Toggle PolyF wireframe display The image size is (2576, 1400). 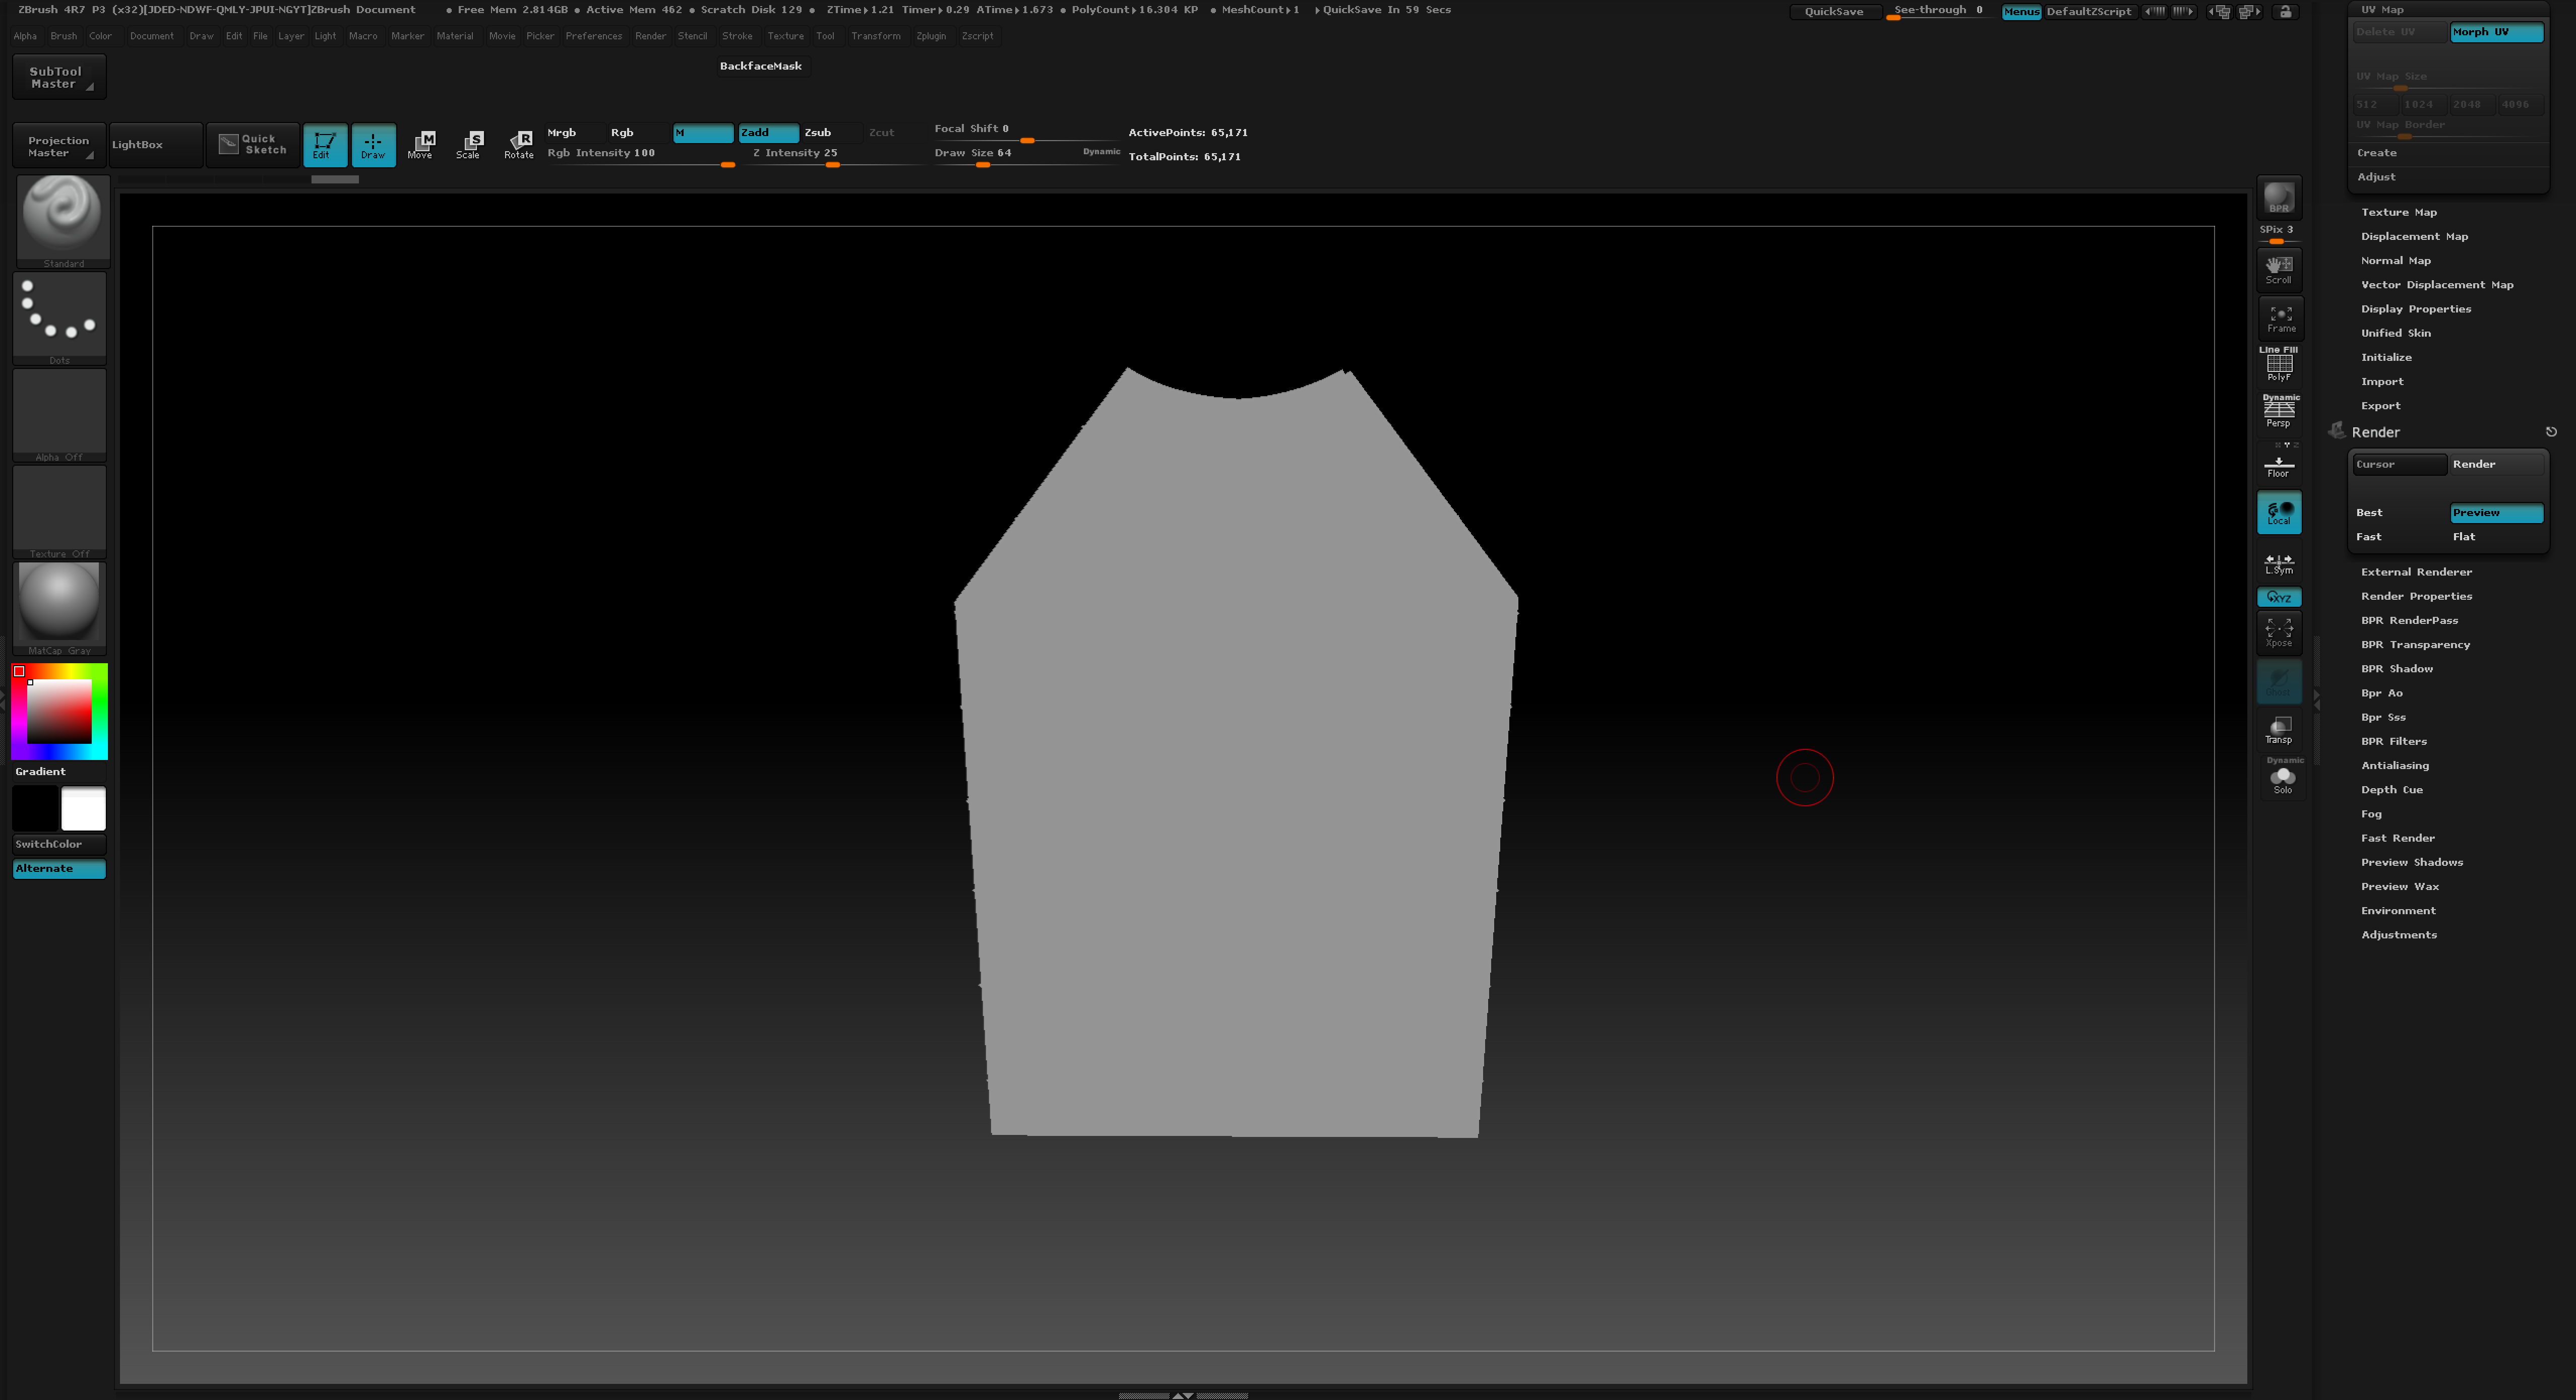click(x=2279, y=364)
